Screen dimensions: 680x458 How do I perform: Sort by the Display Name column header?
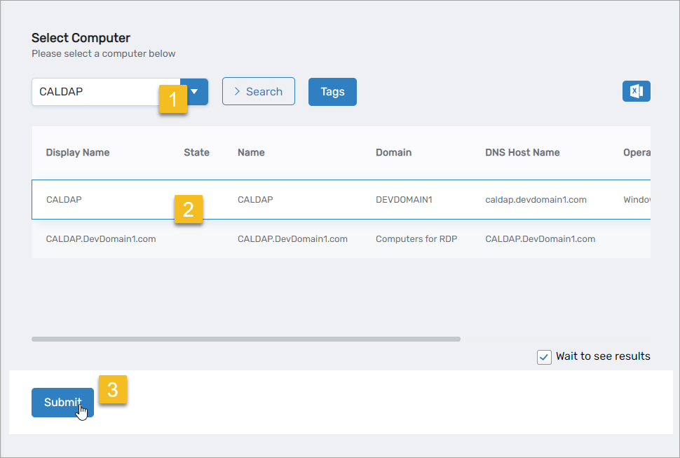point(78,152)
